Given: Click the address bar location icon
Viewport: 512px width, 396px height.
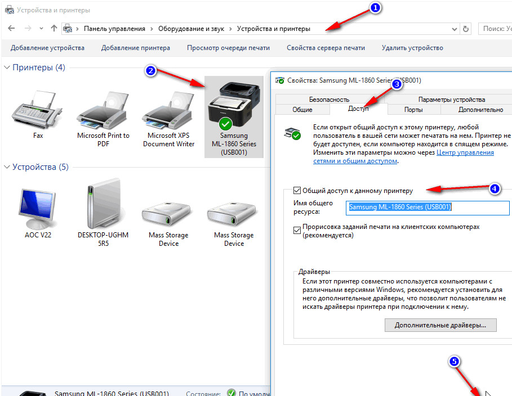Looking at the screenshot, I should pyautogui.click(x=68, y=29).
